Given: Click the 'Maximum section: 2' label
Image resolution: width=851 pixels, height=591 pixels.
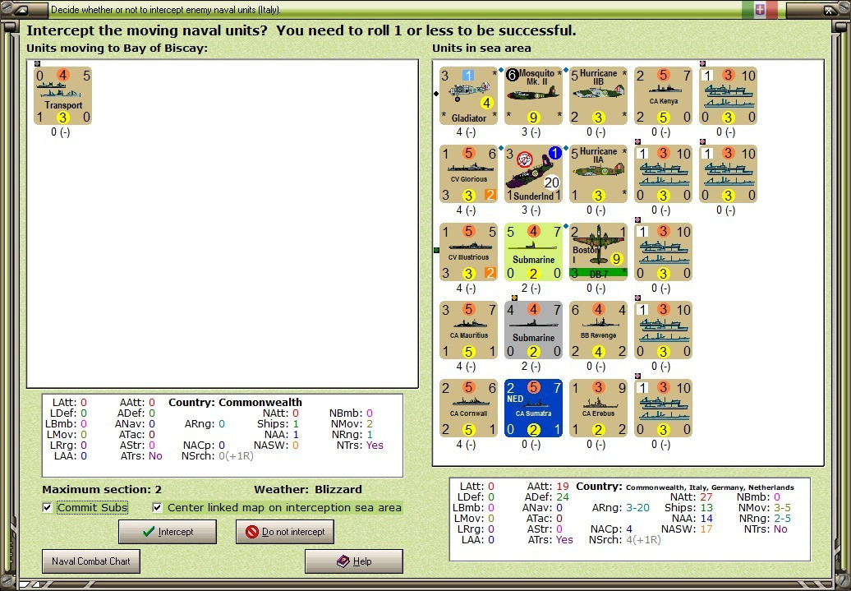Looking at the screenshot, I should (102, 489).
